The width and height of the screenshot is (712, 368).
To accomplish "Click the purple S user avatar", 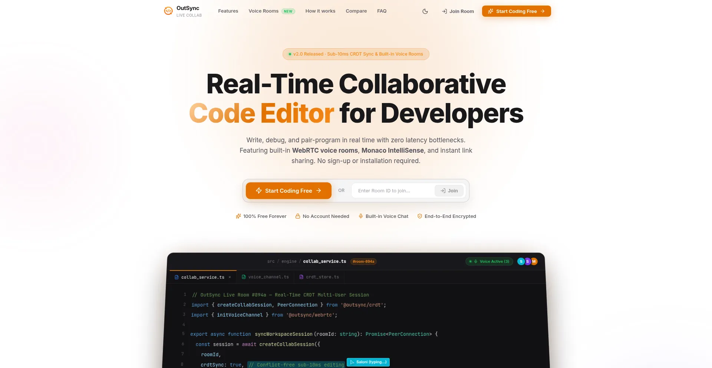I will coord(527,261).
